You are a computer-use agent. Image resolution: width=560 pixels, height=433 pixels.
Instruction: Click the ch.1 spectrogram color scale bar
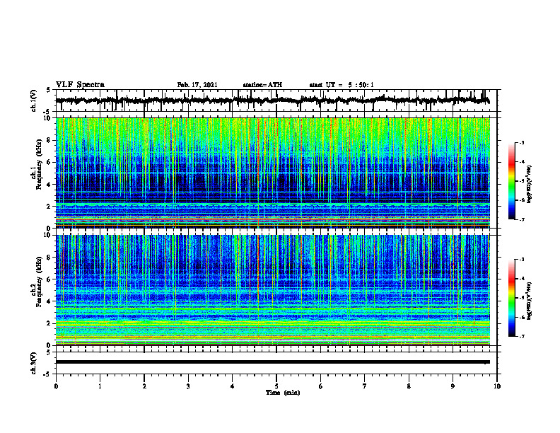[511, 181]
